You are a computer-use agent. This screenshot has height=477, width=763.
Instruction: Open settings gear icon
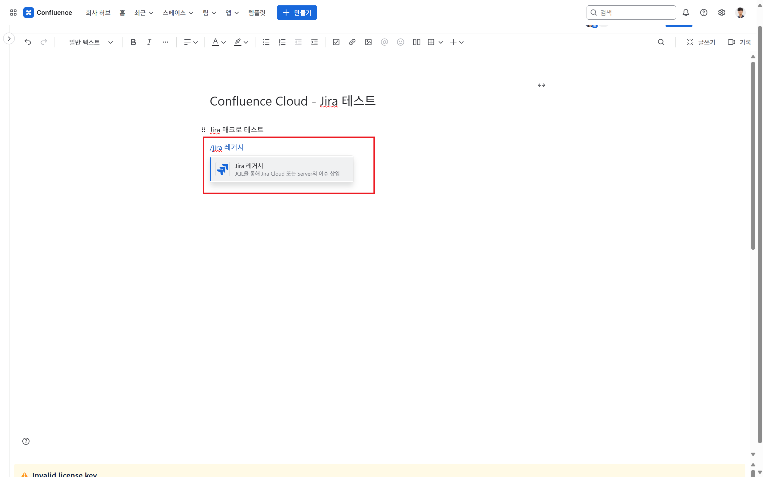point(721,13)
